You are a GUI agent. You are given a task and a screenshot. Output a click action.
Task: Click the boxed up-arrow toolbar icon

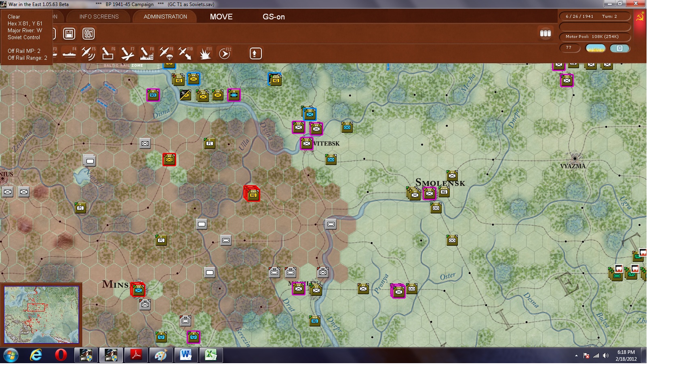[x=255, y=53]
